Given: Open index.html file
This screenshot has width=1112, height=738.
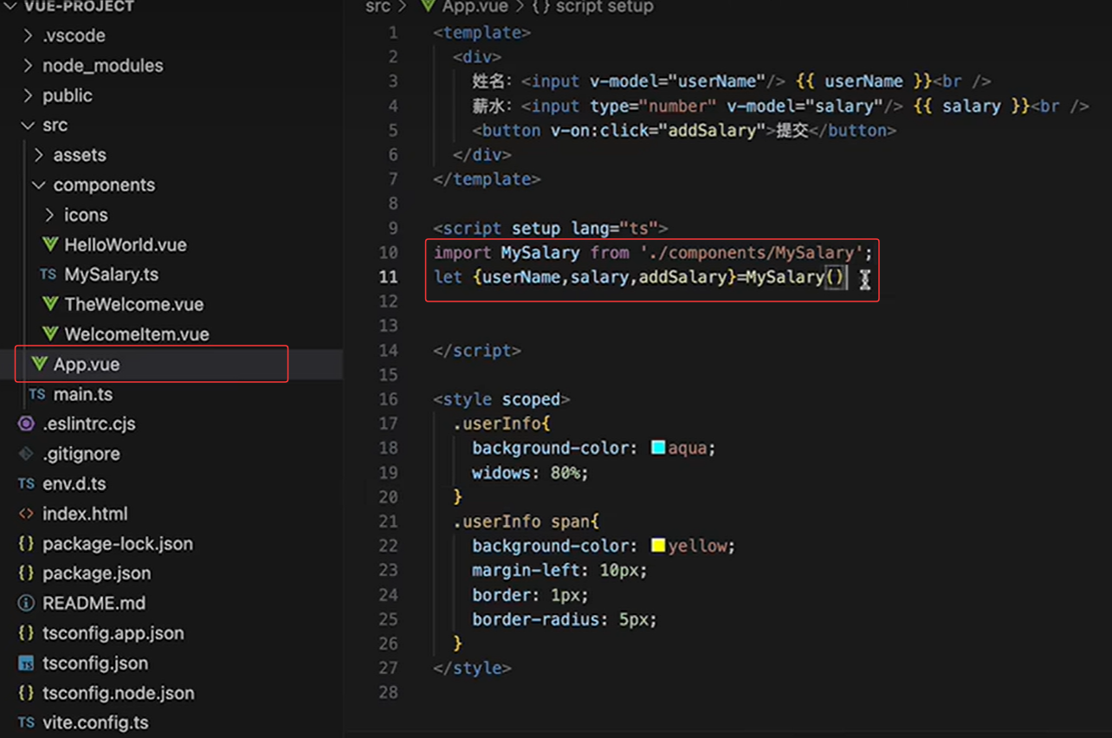Looking at the screenshot, I should 85,514.
